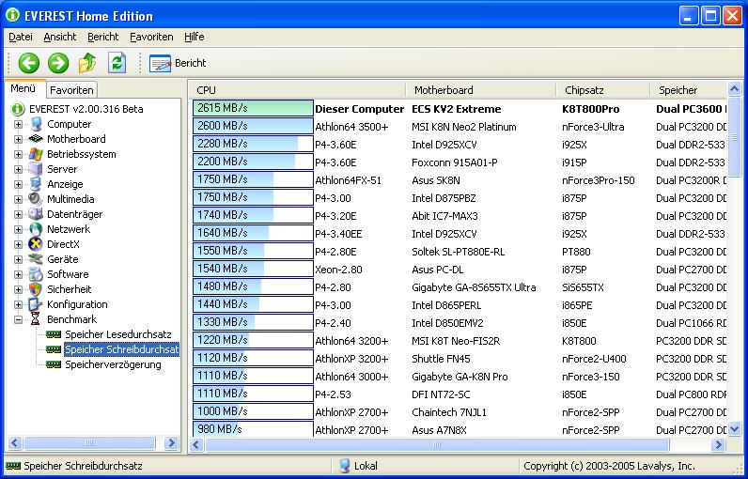The width and height of the screenshot is (748, 479).
Task: Select the Software disc icon
Action: point(36,274)
